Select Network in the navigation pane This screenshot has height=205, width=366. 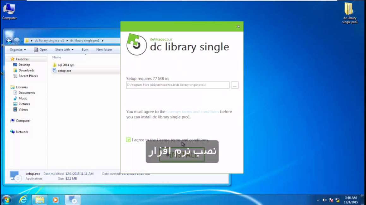coord(22,132)
